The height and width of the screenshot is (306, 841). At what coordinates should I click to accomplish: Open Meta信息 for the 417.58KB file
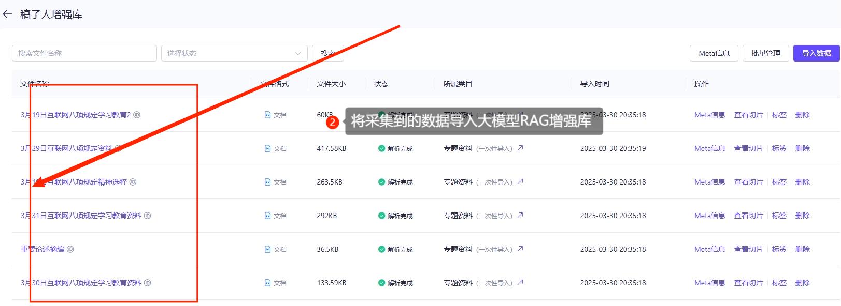[710, 148]
